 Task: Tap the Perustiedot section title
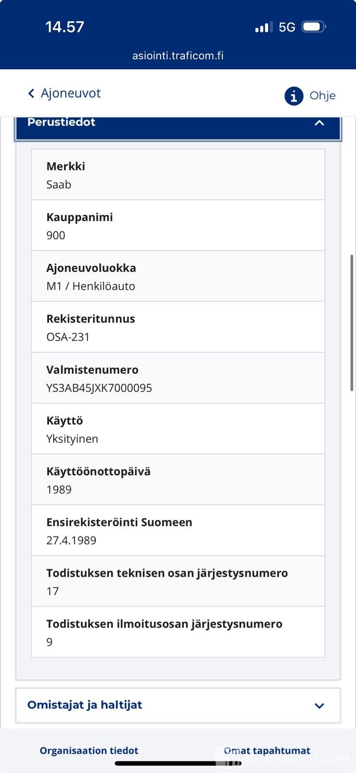tap(61, 122)
